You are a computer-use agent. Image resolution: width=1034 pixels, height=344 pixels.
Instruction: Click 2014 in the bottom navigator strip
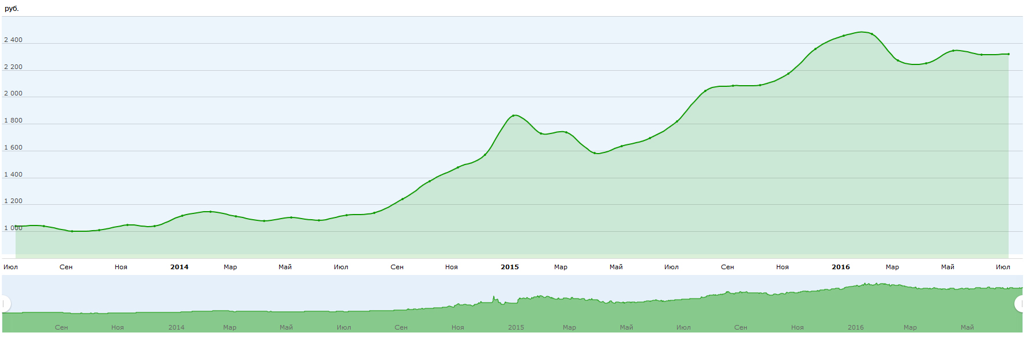[176, 327]
